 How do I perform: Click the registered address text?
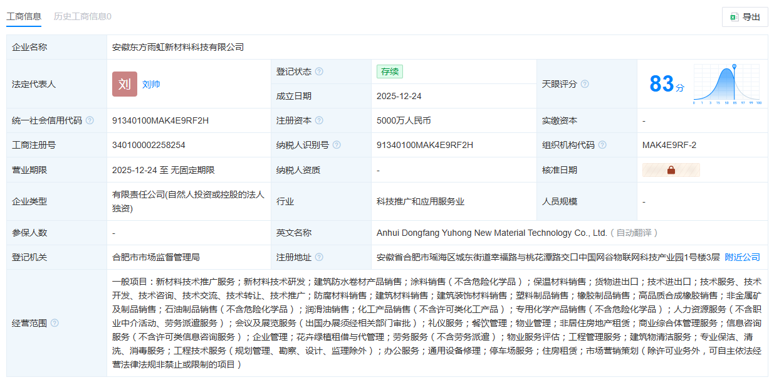coord(548,257)
